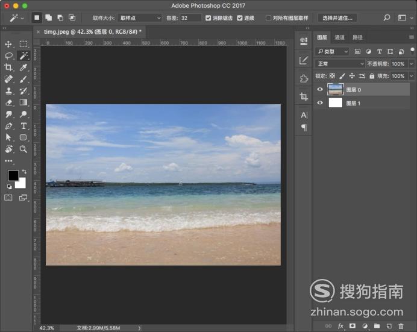
Task: Swap foreground and background colors
Action: click(24, 172)
